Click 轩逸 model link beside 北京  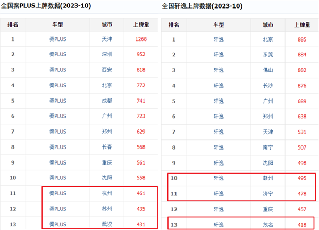(x=219, y=39)
